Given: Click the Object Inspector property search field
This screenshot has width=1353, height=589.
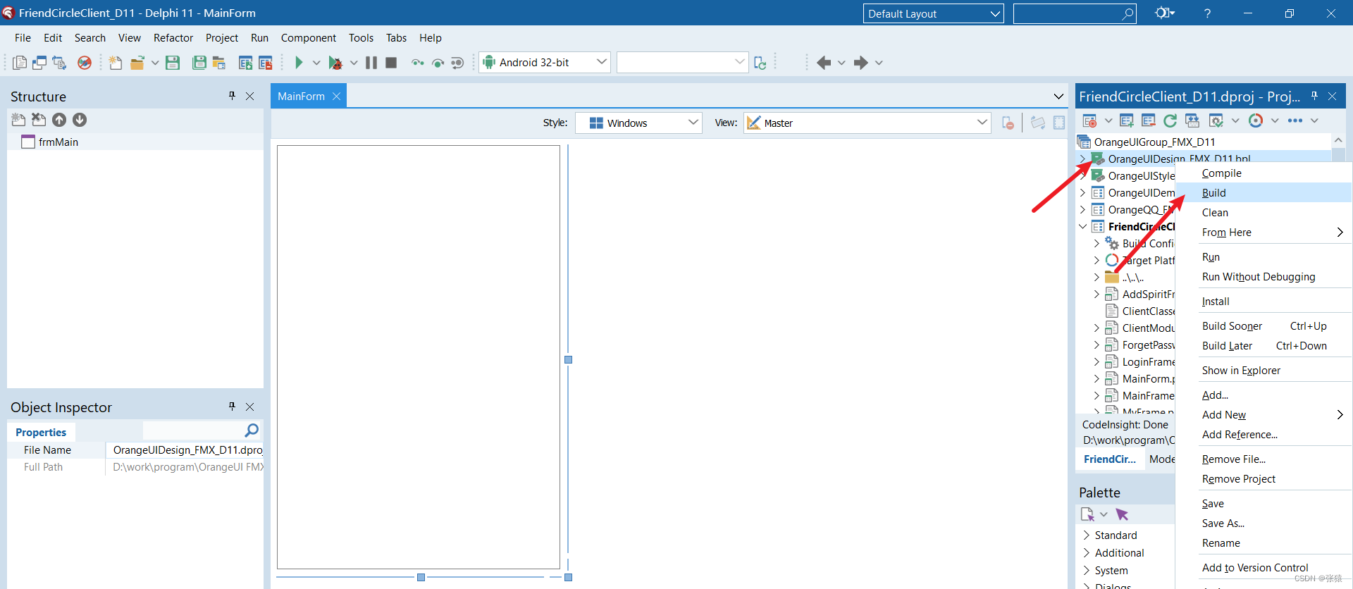Looking at the screenshot, I should pyautogui.click(x=202, y=430).
